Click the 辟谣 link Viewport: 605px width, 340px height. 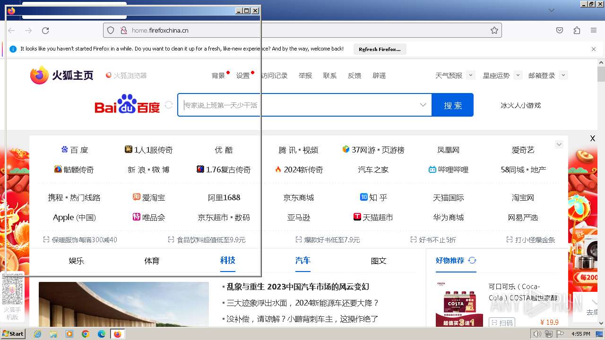click(x=379, y=76)
